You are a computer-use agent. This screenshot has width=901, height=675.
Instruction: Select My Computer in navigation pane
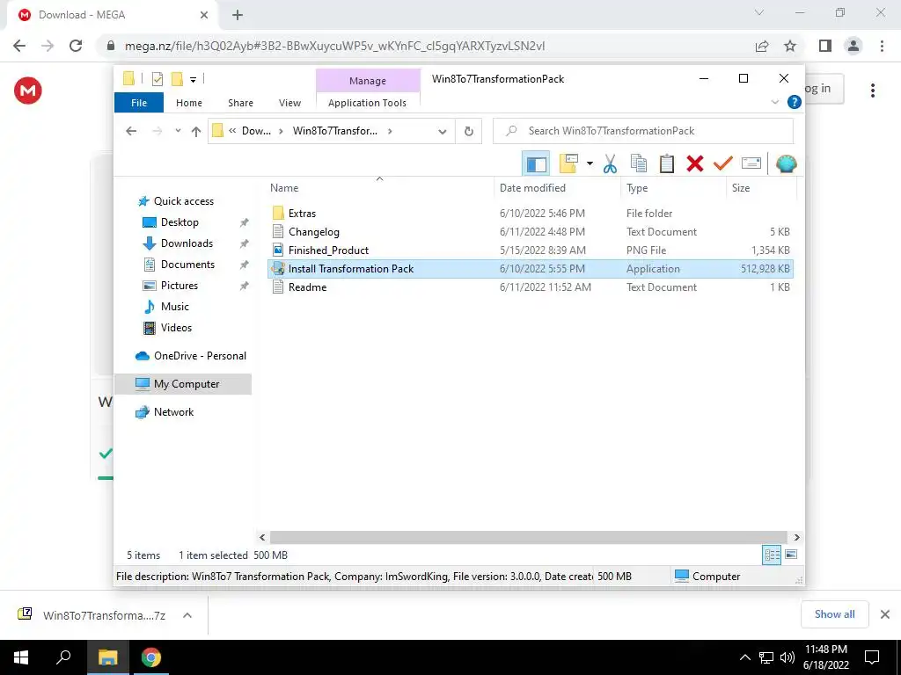[x=183, y=384]
